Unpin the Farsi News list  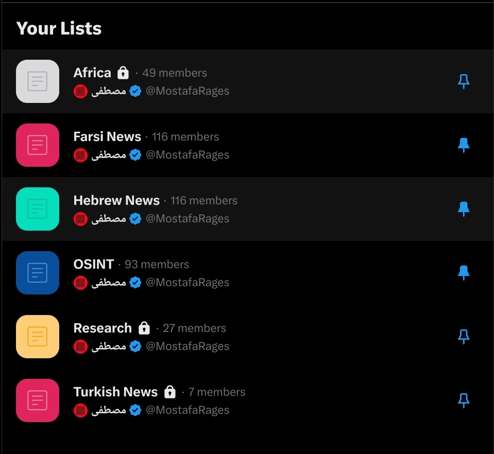coord(464,146)
